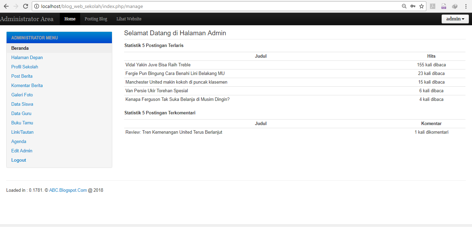
Task: Open Chrome three-dot menu
Action: 466,6
